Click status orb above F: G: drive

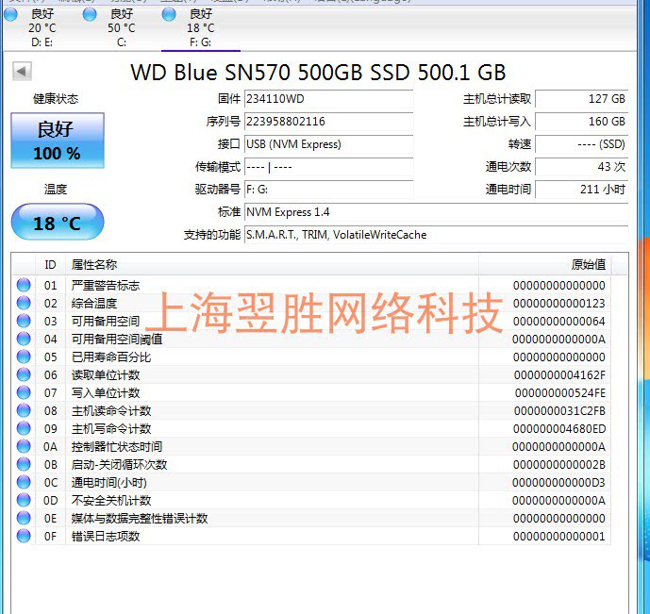tap(169, 14)
